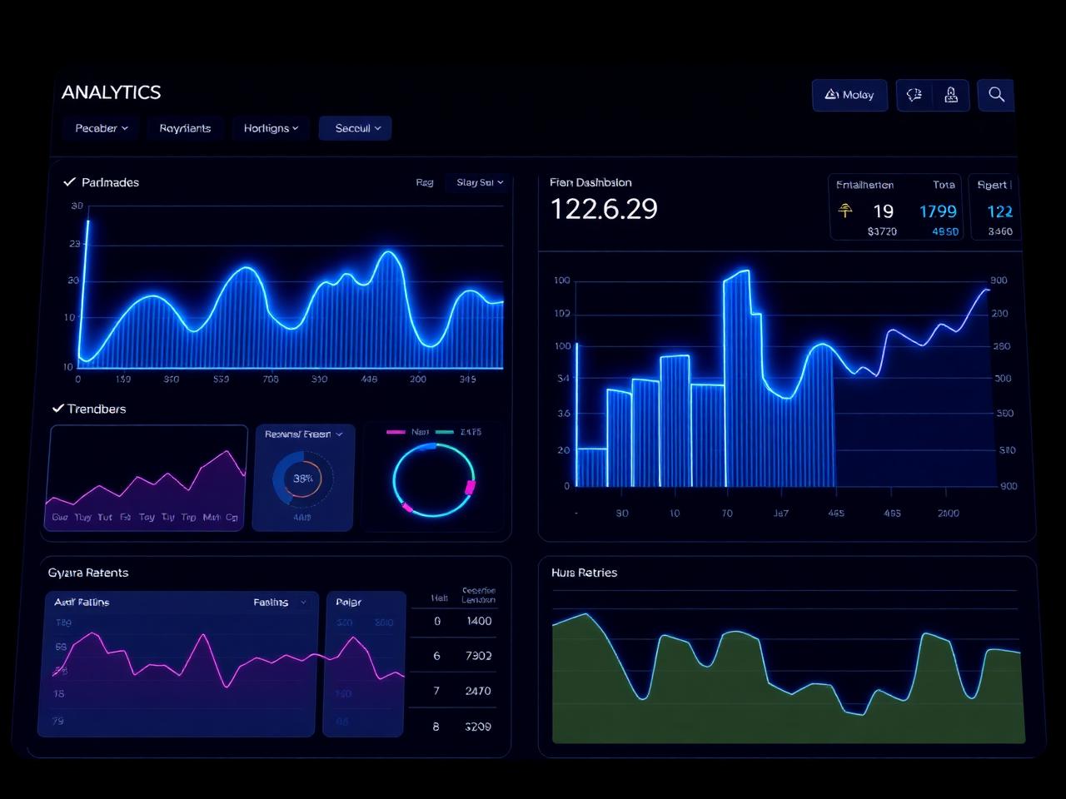The height and width of the screenshot is (799, 1066).
Task: Click the Rag label in Parlmades panel
Action: click(x=425, y=182)
